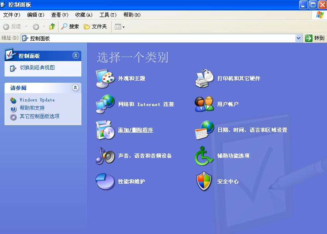Toggle the 文件夹 folders pane

(x=95, y=27)
